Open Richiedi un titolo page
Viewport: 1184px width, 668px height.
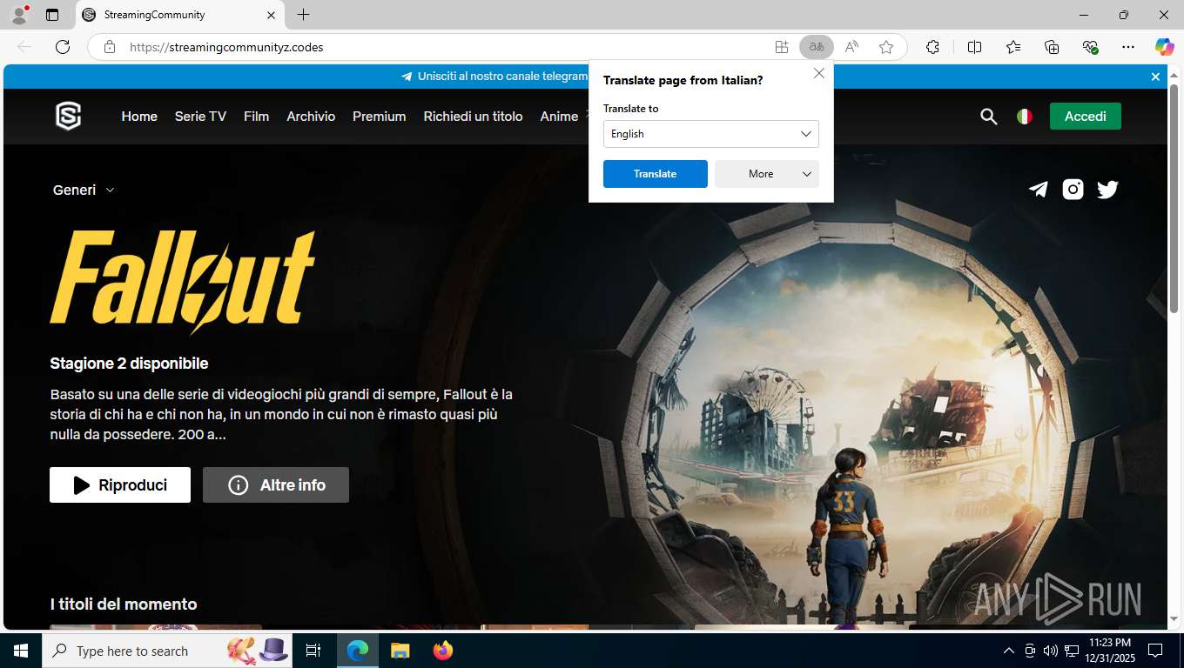point(473,116)
